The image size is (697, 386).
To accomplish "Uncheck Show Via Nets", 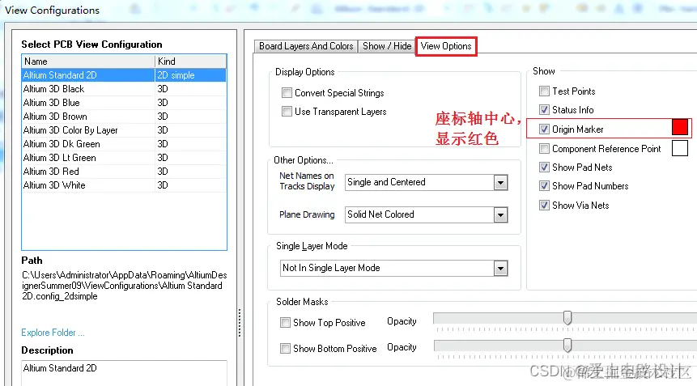I will [x=544, y=206].
